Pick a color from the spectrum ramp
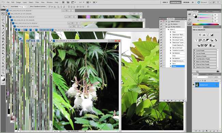The image size is (222, 133). coord(206,24)
